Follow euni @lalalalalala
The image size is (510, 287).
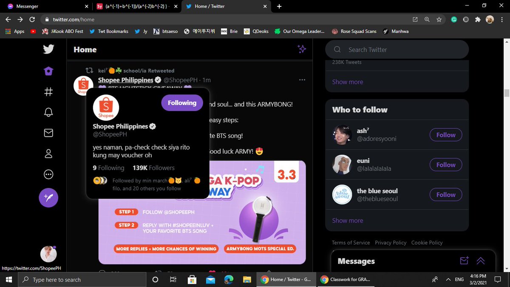point(446,165)
